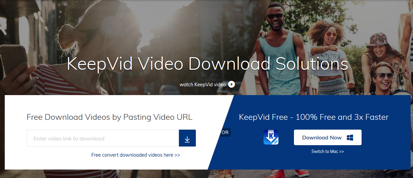Open Free convert downloaded videos here link

coord(136,155)
